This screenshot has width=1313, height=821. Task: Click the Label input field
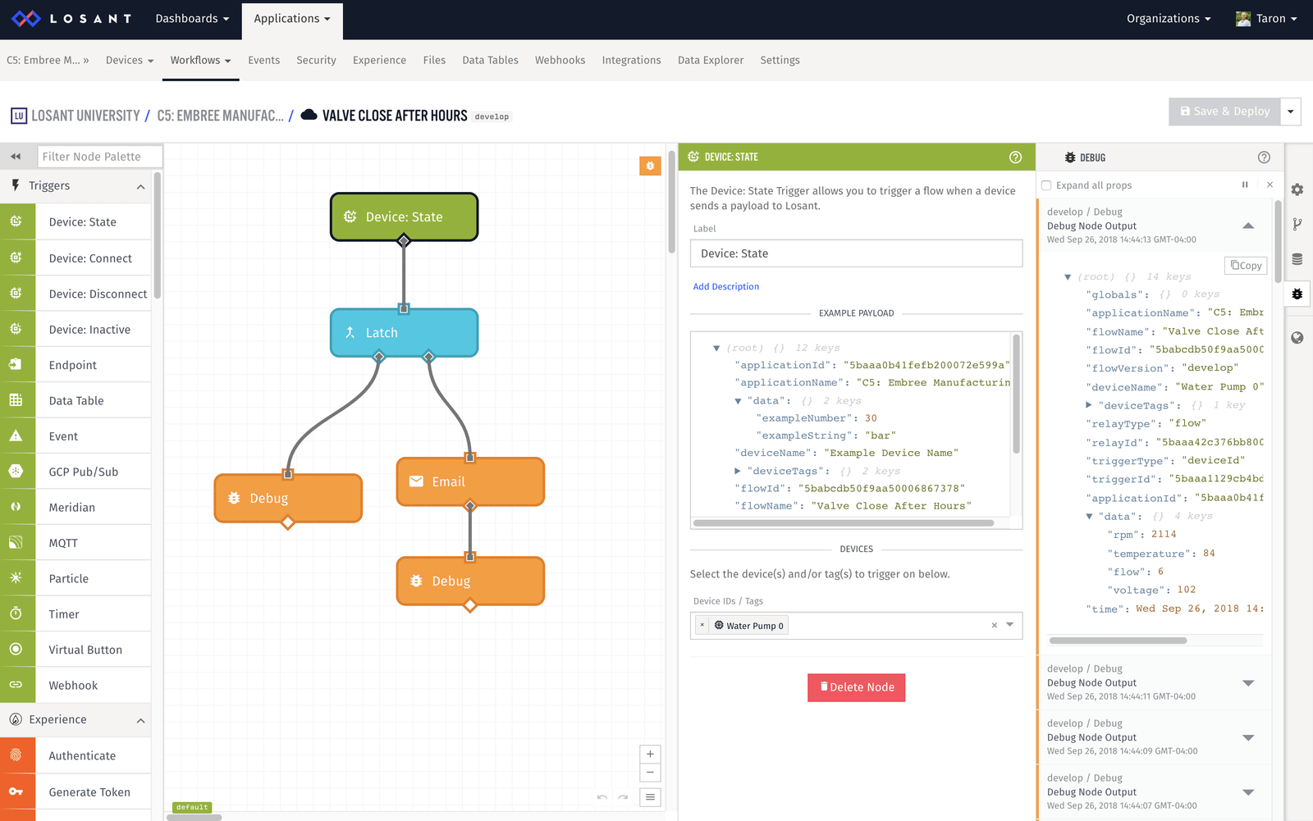click(x=856, y=253)
